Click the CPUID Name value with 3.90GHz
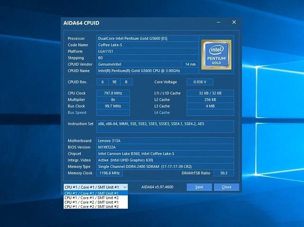 [x=148, y=71]
